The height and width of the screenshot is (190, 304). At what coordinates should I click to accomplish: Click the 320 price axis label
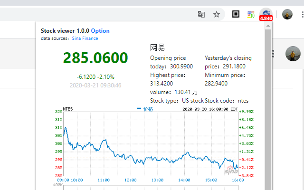tap(58, 112)
